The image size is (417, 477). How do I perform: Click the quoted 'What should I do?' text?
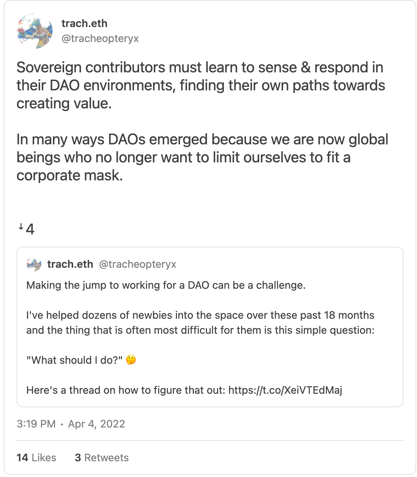pyautogui.click(x=74, y=360)
